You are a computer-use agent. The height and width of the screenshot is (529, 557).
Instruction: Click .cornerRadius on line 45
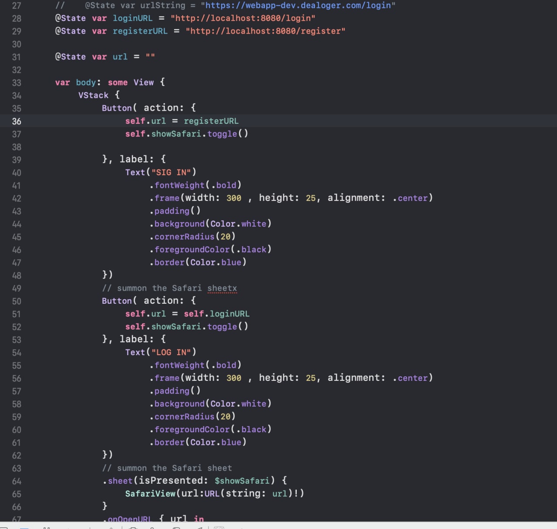[x=182, y=237]
